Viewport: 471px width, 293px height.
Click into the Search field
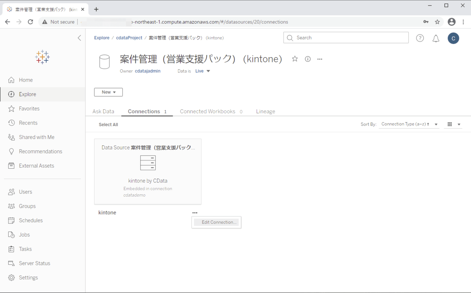click(346, 38)
